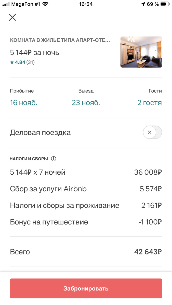Close the booking summary screen
Image resolution: width=172 pixels, height=305 pixels.
point(12,17)
